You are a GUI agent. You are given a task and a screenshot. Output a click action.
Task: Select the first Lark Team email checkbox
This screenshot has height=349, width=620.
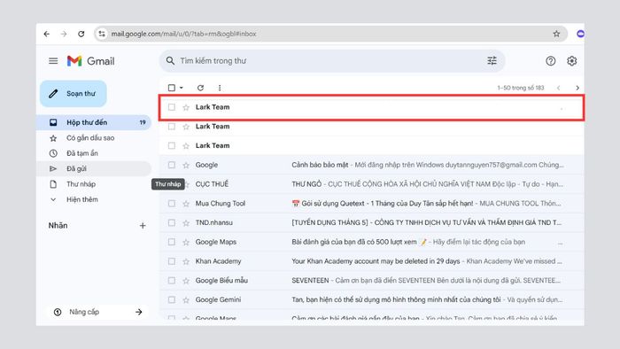(x=172, y=107)
